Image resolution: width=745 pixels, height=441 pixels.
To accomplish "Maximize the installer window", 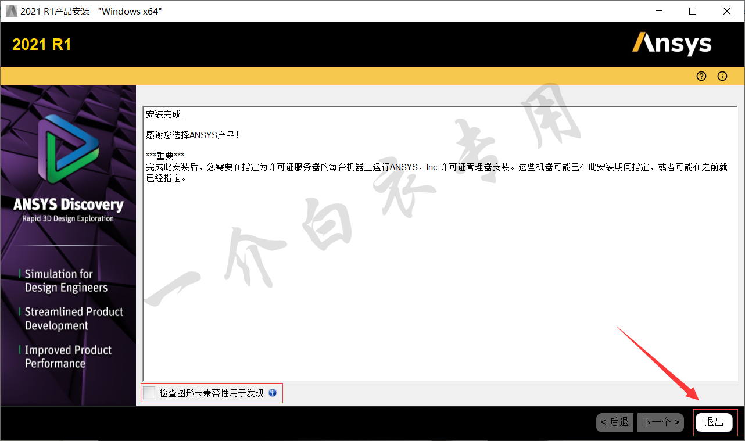I will (693, 11).
